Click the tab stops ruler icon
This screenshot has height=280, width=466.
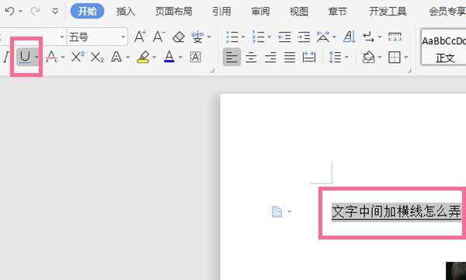[395, 37]
